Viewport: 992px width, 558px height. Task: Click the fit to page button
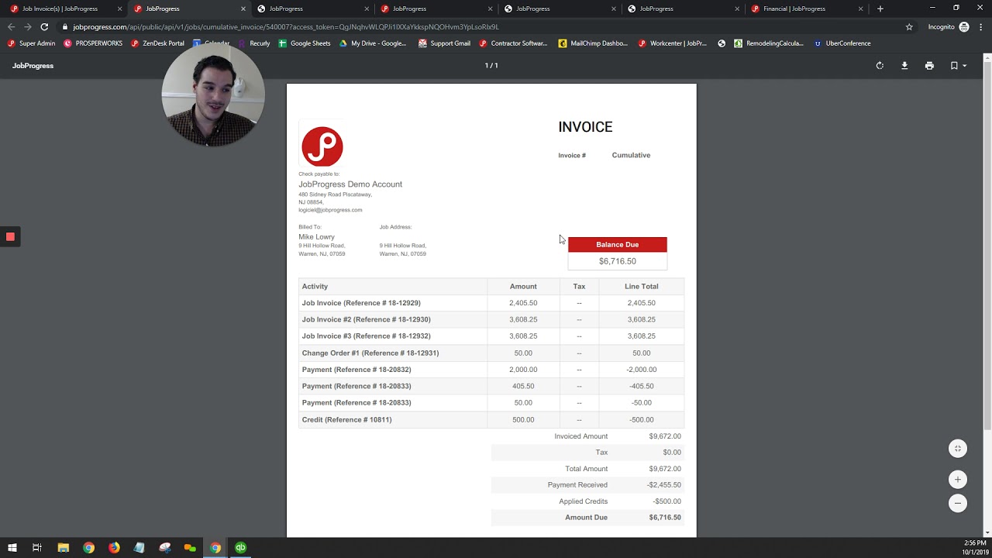958,449
